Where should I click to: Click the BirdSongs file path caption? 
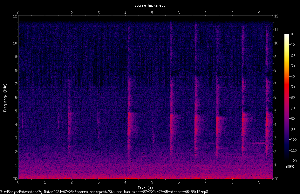pyautogui.click(x=104, y=192)
